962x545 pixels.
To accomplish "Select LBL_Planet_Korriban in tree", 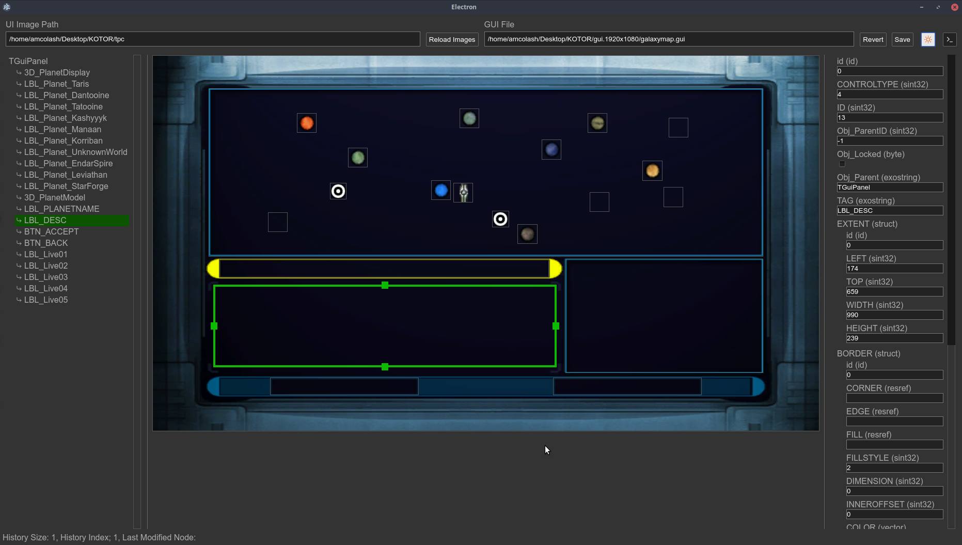I will tap(63, 141).
